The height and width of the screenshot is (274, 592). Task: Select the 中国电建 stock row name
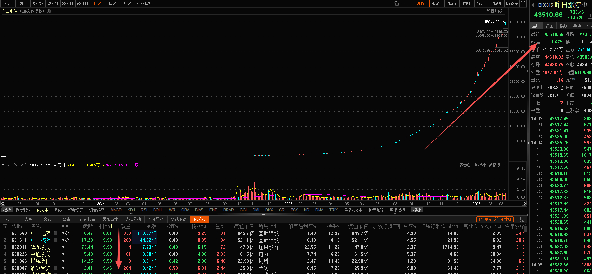pyautogui.click(x=41, y=233)
